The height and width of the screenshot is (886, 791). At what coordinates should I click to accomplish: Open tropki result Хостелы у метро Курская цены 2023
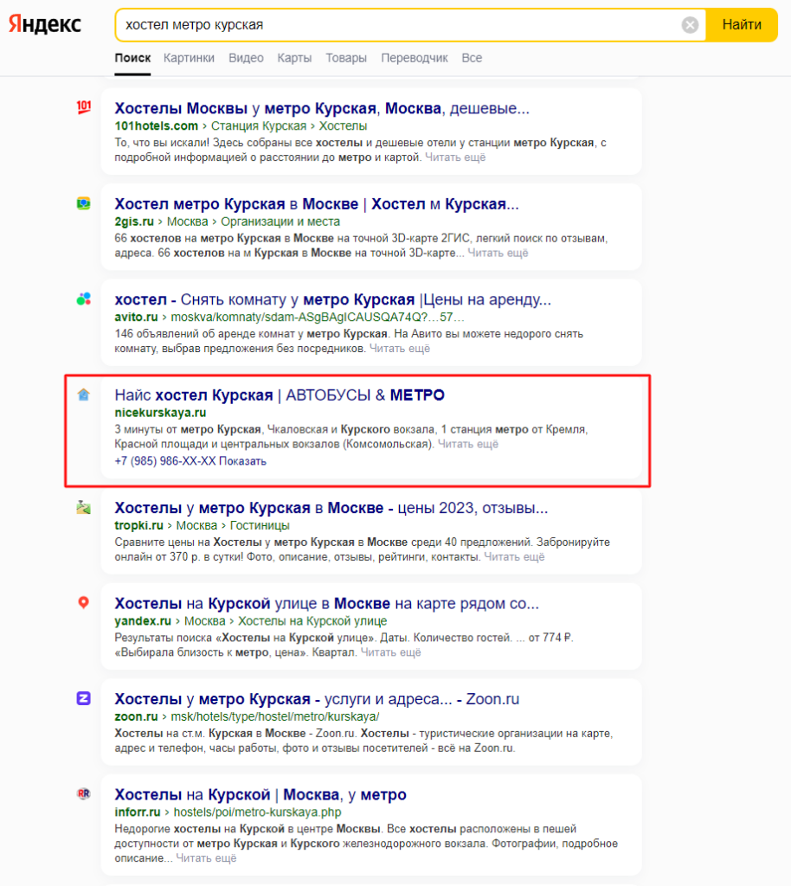tap(331, 508)
